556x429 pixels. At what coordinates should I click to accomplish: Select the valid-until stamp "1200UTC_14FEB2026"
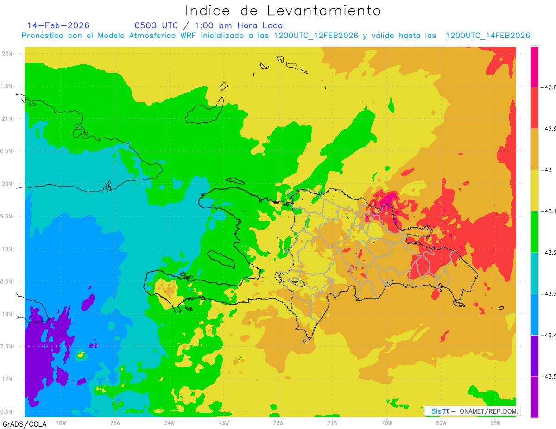(487, 36)
